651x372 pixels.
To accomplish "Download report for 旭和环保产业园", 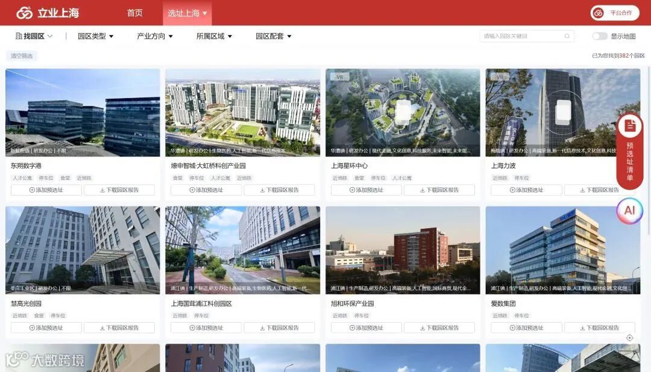I will 439,327.
